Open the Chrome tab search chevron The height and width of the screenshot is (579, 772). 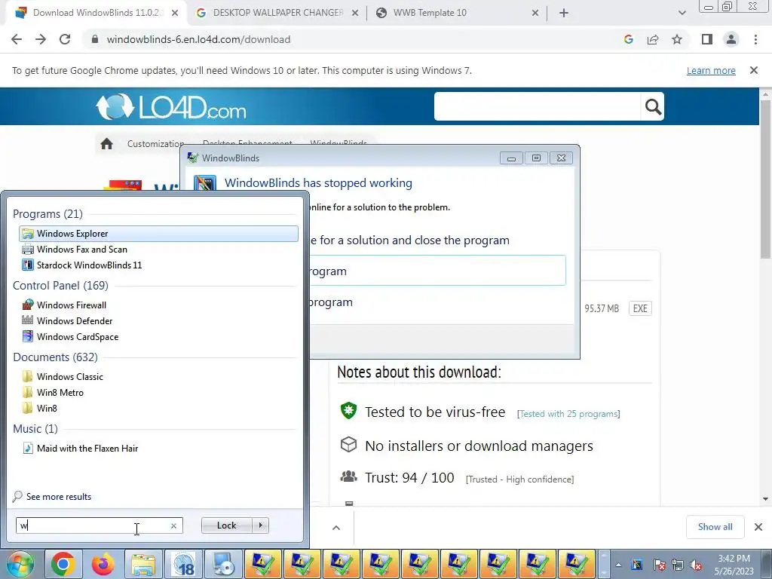pyautogui.click(x=682, y=13)
